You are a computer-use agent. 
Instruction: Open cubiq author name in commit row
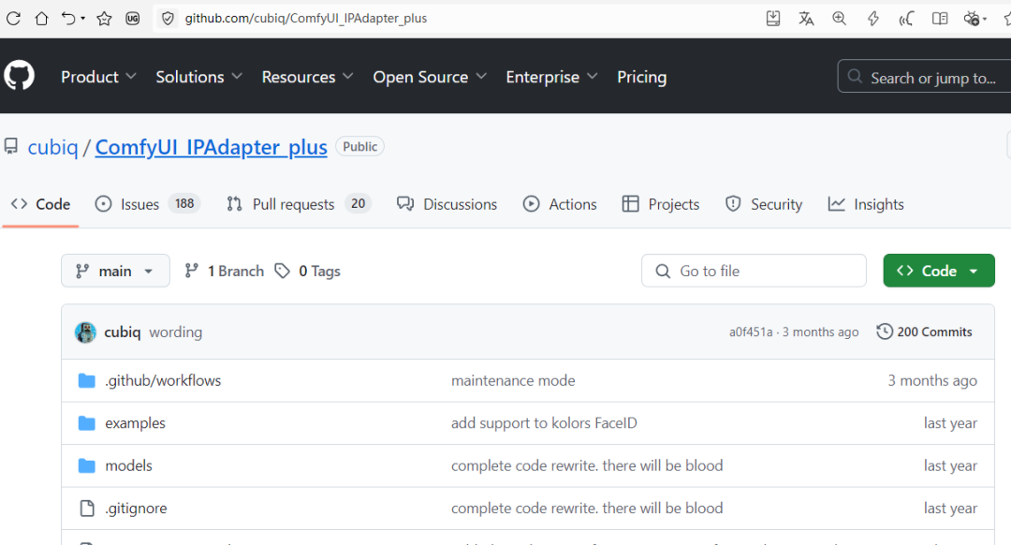click(123, 332)
